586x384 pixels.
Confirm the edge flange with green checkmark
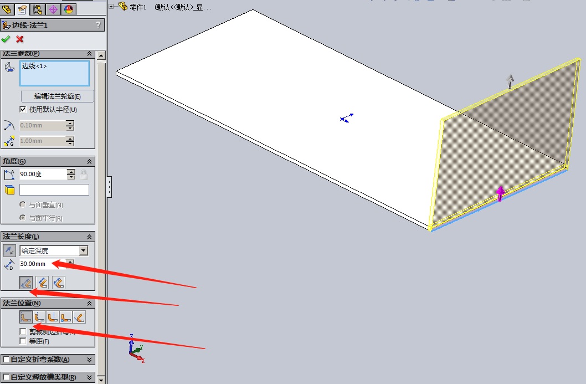coord(6,39)
